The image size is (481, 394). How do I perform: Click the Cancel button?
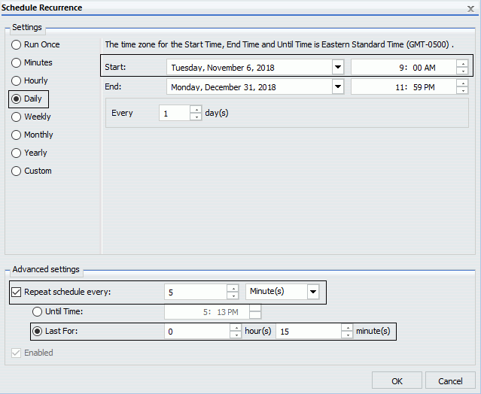click(450, 380)
